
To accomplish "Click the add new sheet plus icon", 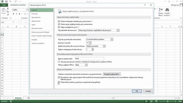I will 29,98.
